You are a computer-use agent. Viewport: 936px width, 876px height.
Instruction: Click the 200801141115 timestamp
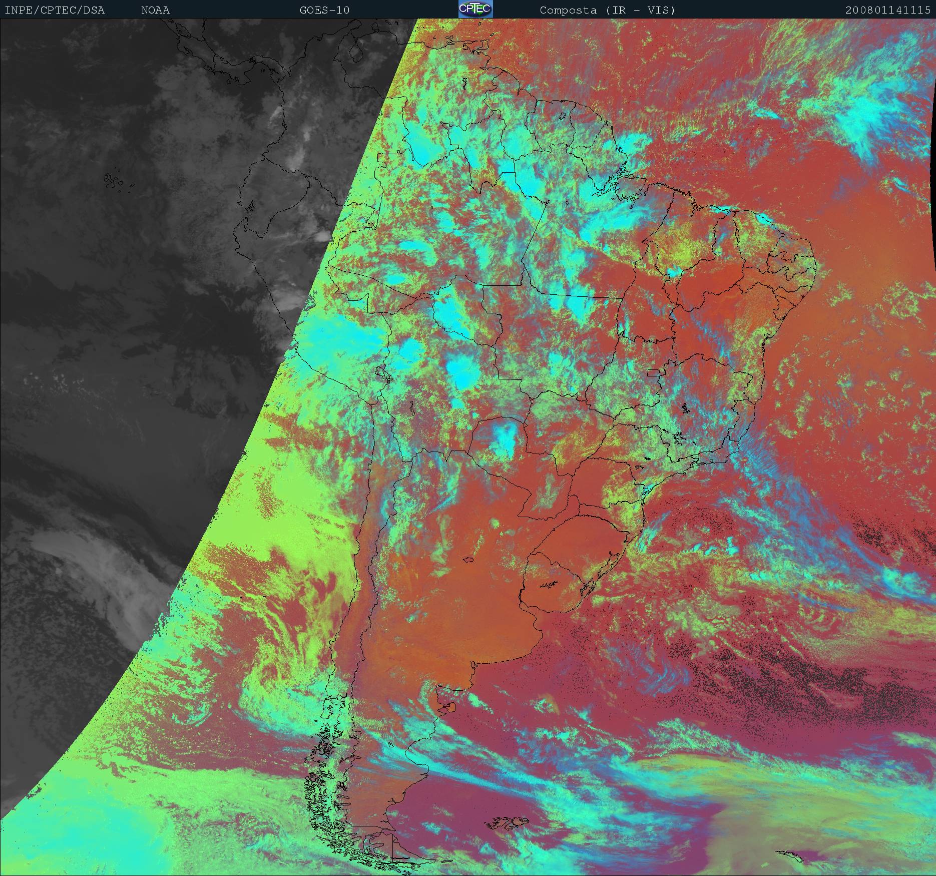tap(888, 10)
